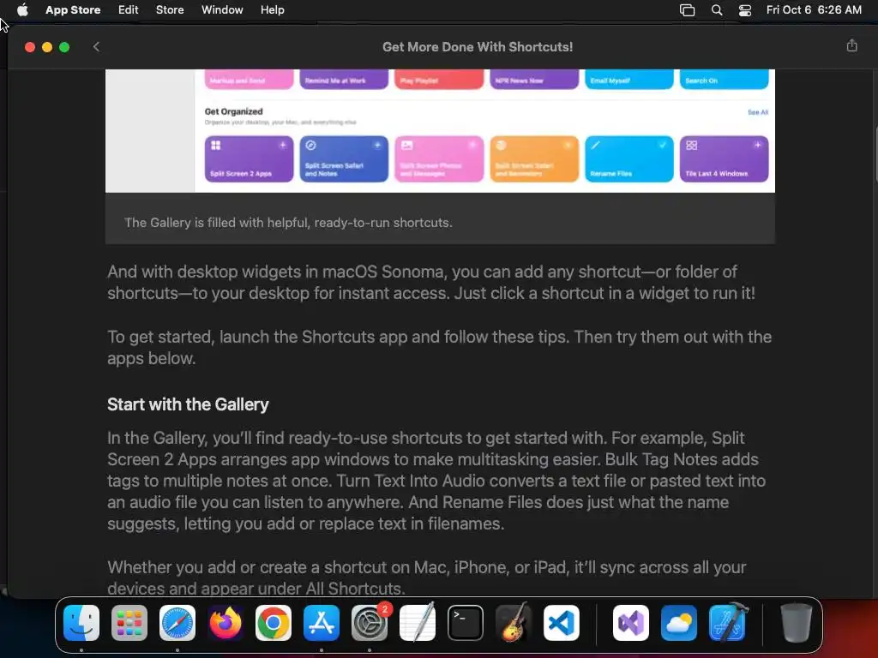Viewport: 878px width, 658px height.
Task: Select the Split Screen 2 Apps shortcut card
Action: pyautogui.click(x=249, y=159)
